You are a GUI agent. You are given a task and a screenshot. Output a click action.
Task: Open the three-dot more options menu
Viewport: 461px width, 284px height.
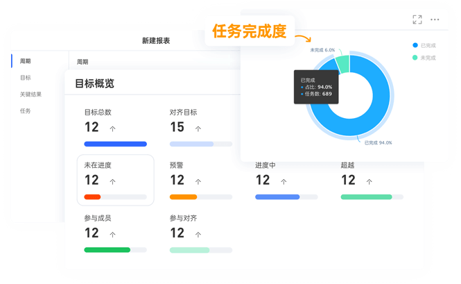point(435,20)
